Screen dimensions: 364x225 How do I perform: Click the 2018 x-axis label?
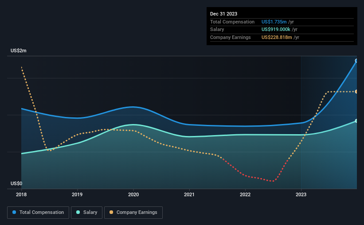(x=21, y=194)
